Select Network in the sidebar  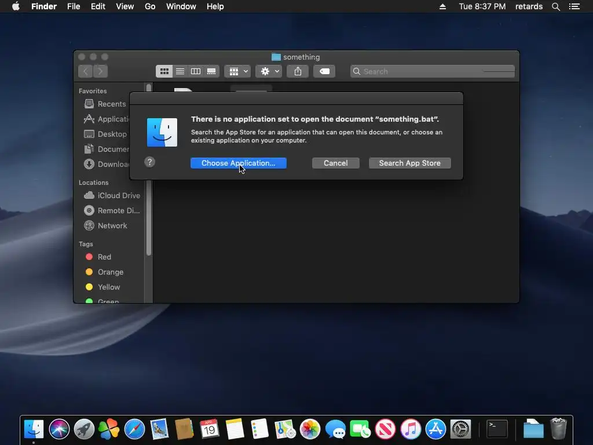click(x=105, y=225)
